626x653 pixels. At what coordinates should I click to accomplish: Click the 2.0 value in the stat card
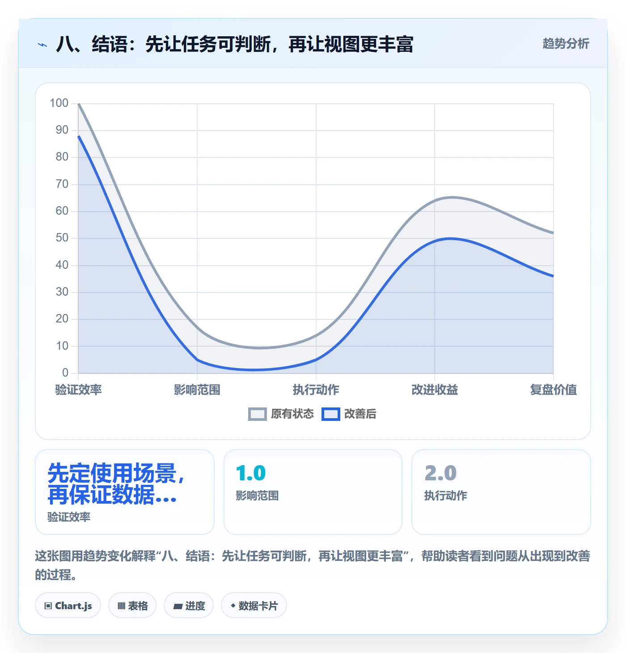pos(440,473)
